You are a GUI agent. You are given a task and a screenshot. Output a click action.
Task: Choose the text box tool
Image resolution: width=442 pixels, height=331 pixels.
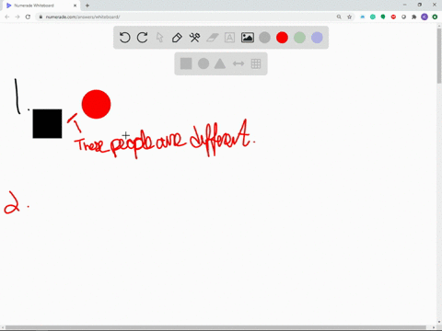[x=229, y=38]
